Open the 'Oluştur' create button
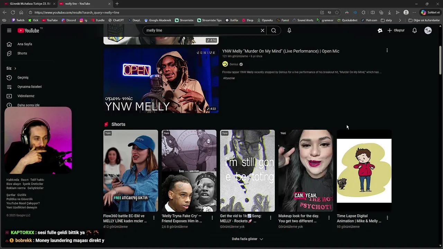 [x=396, y=30]
